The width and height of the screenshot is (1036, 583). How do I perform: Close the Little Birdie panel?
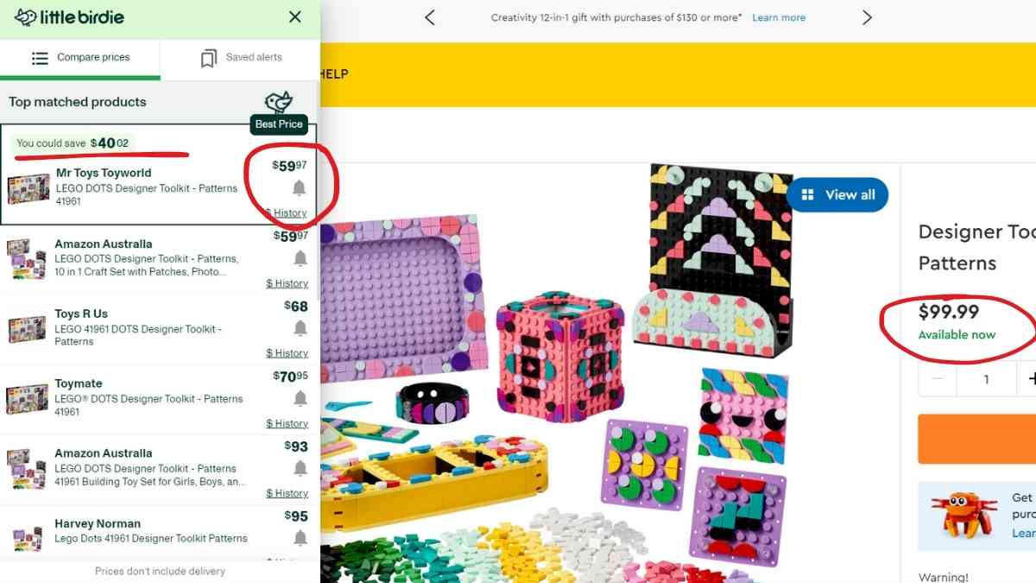295,17
